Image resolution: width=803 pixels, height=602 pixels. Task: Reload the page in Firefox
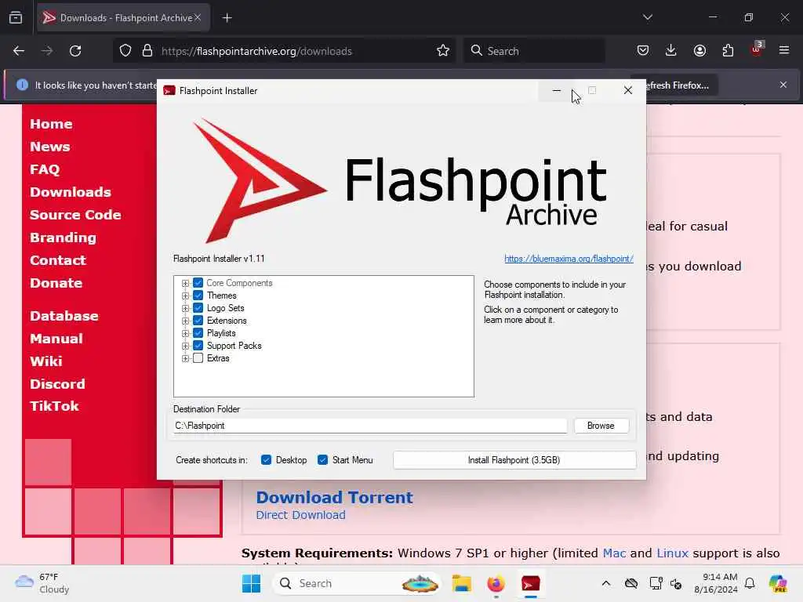point(75,51)
